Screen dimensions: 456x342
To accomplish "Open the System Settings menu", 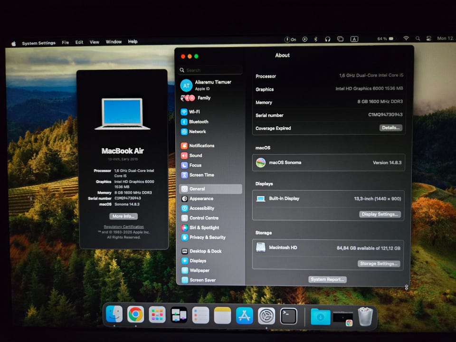I will [38, 43].
